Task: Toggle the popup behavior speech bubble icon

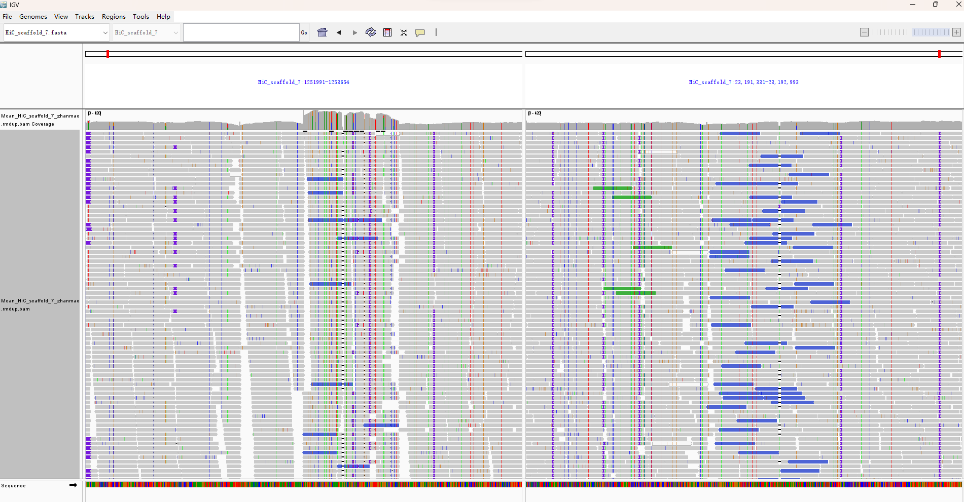Action: 420,32
